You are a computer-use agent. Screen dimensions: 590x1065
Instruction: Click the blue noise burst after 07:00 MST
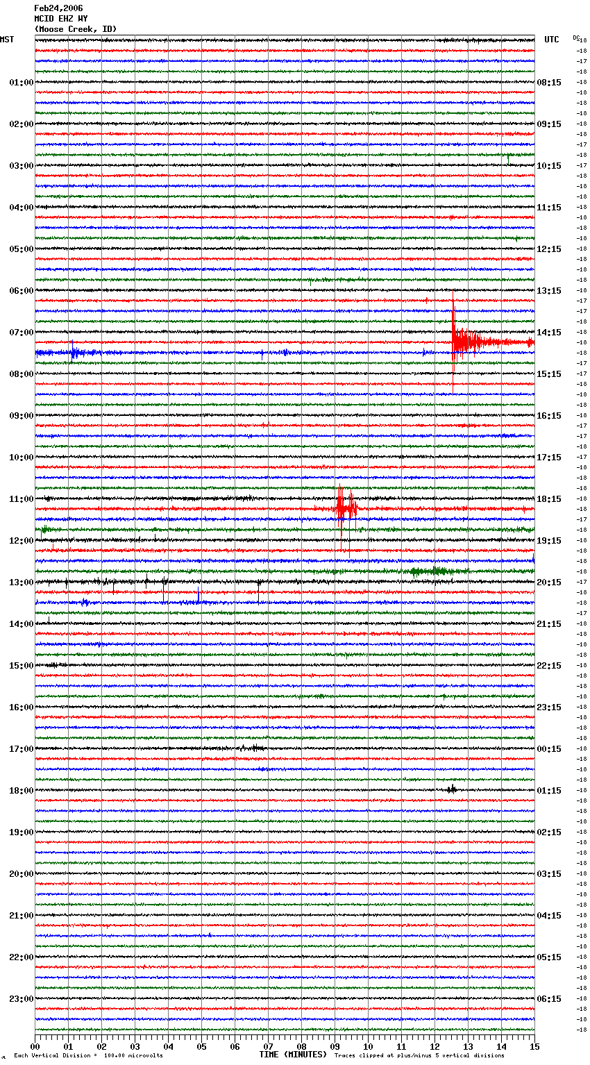coord(74,353)
